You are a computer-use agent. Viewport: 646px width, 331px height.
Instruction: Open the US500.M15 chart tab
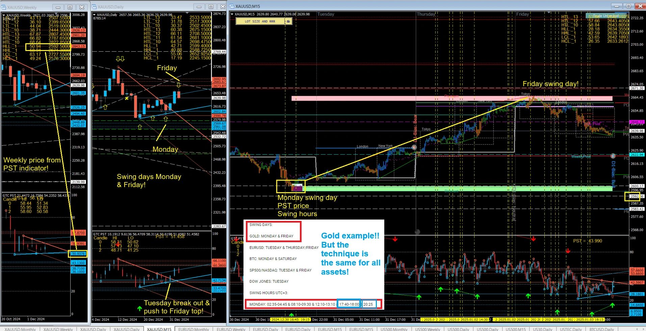(x=515, y=329)
